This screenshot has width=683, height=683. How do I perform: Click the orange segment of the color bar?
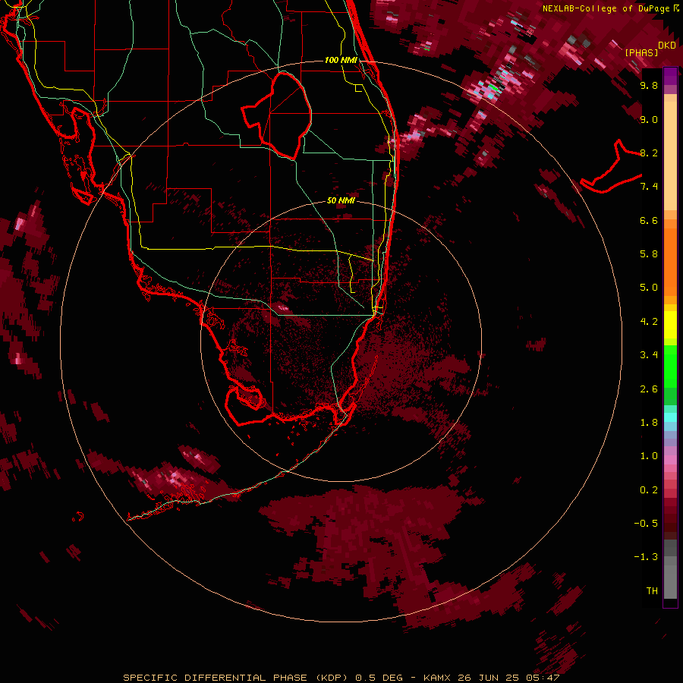click(670, 260)
